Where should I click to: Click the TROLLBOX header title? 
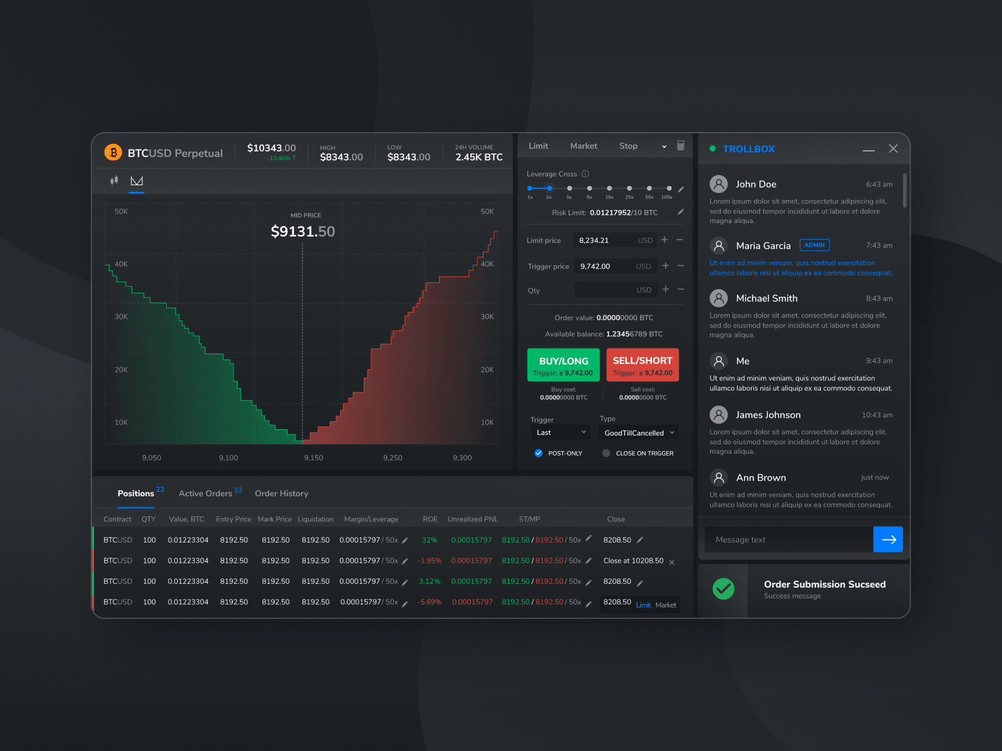(748, 149)
